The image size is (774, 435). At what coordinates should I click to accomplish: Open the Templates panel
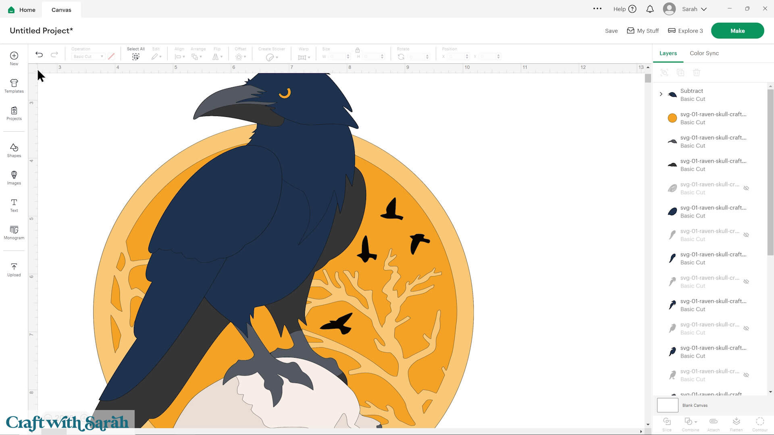[14, 85]
